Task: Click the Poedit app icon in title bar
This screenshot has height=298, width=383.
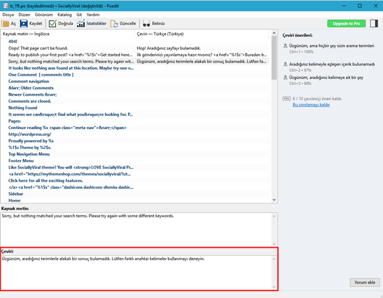Action: pos(5,6)
